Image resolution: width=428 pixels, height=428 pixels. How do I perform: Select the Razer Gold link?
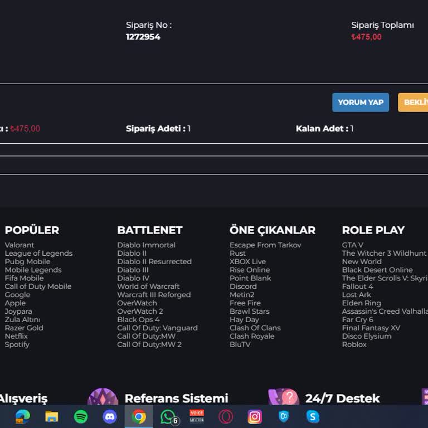coord(24,328)
